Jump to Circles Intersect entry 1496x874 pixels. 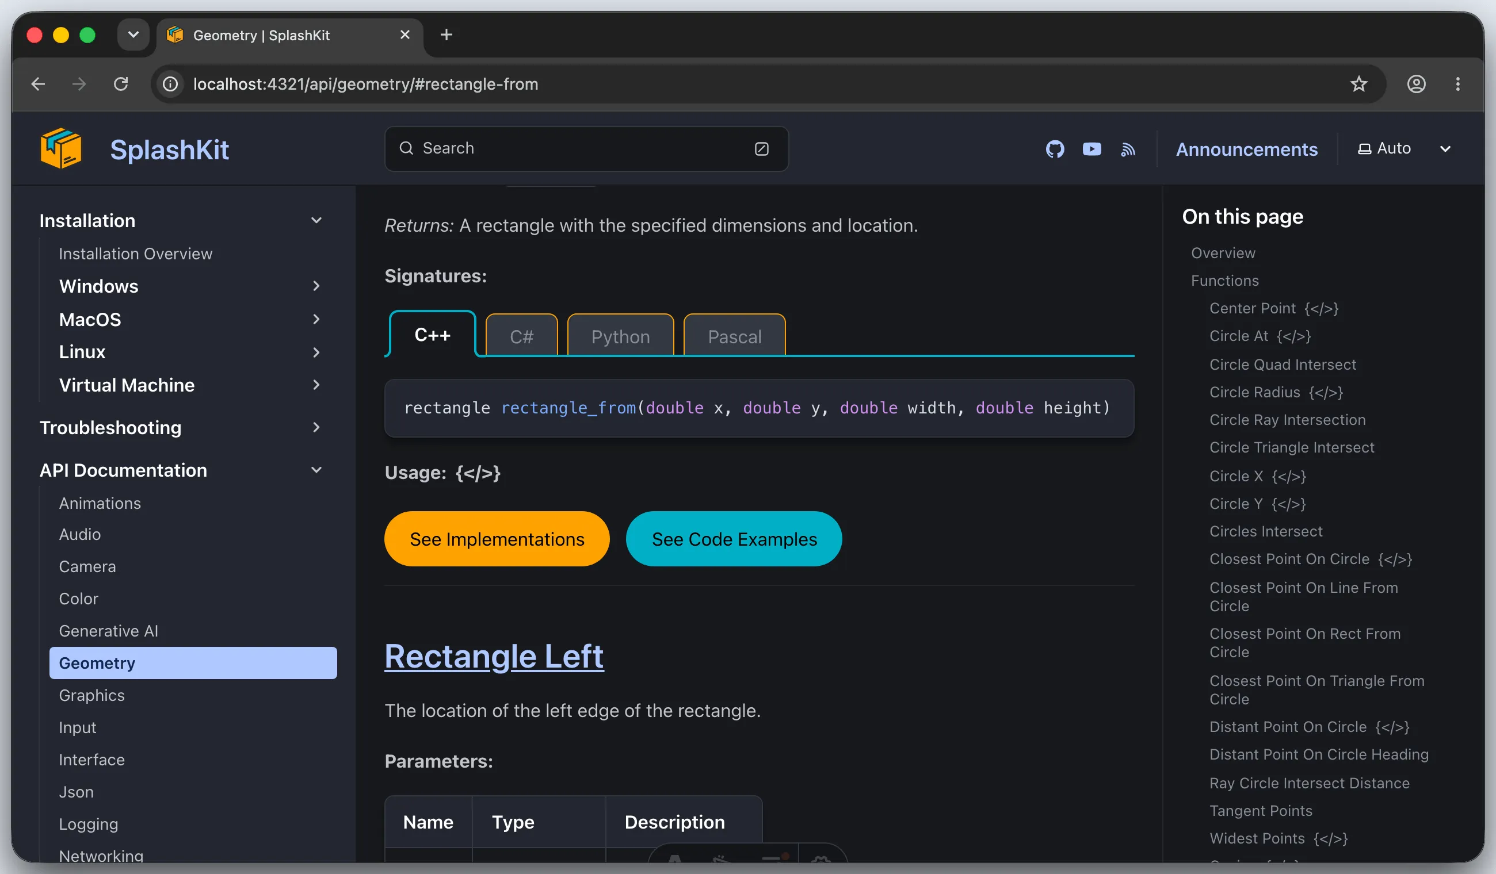coord(1266,531)
